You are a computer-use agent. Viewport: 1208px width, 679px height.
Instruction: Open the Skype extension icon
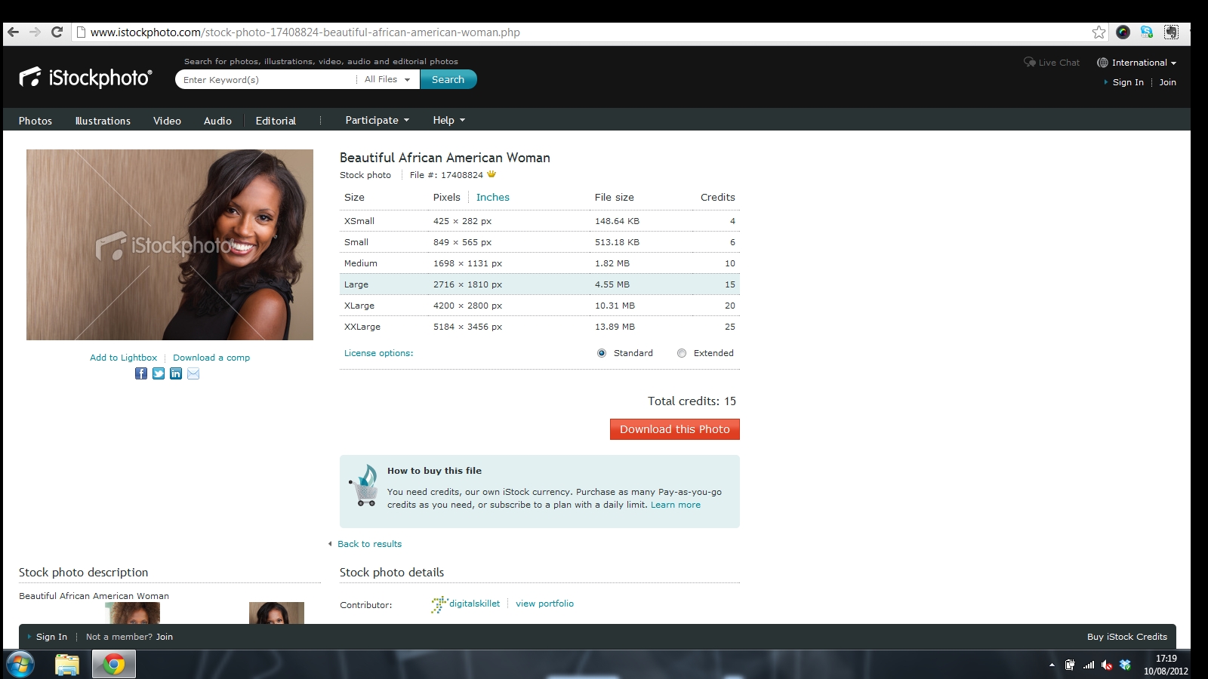pos(1147,32)
